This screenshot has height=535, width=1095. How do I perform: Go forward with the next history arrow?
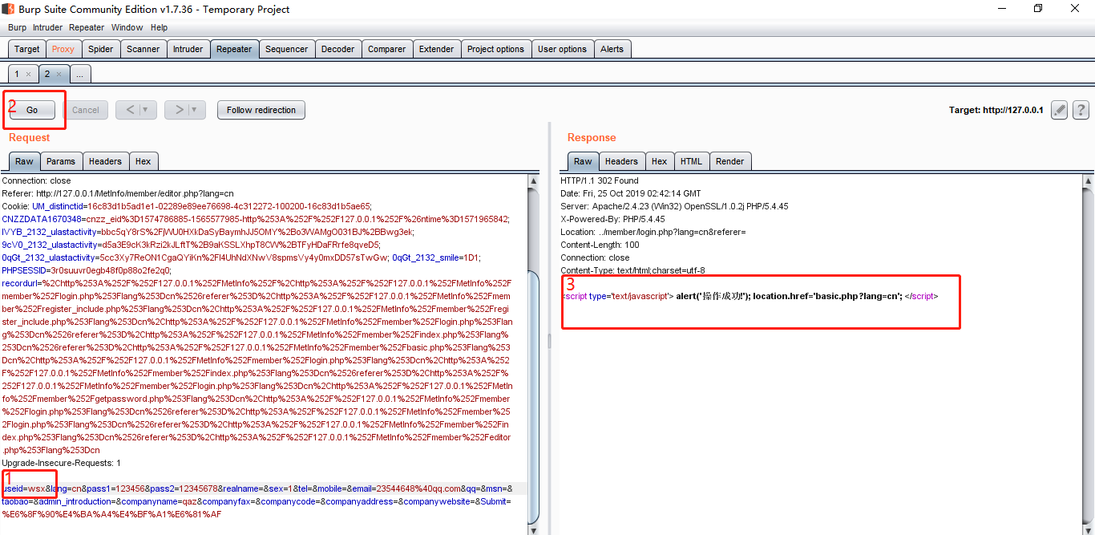(180, 110)
